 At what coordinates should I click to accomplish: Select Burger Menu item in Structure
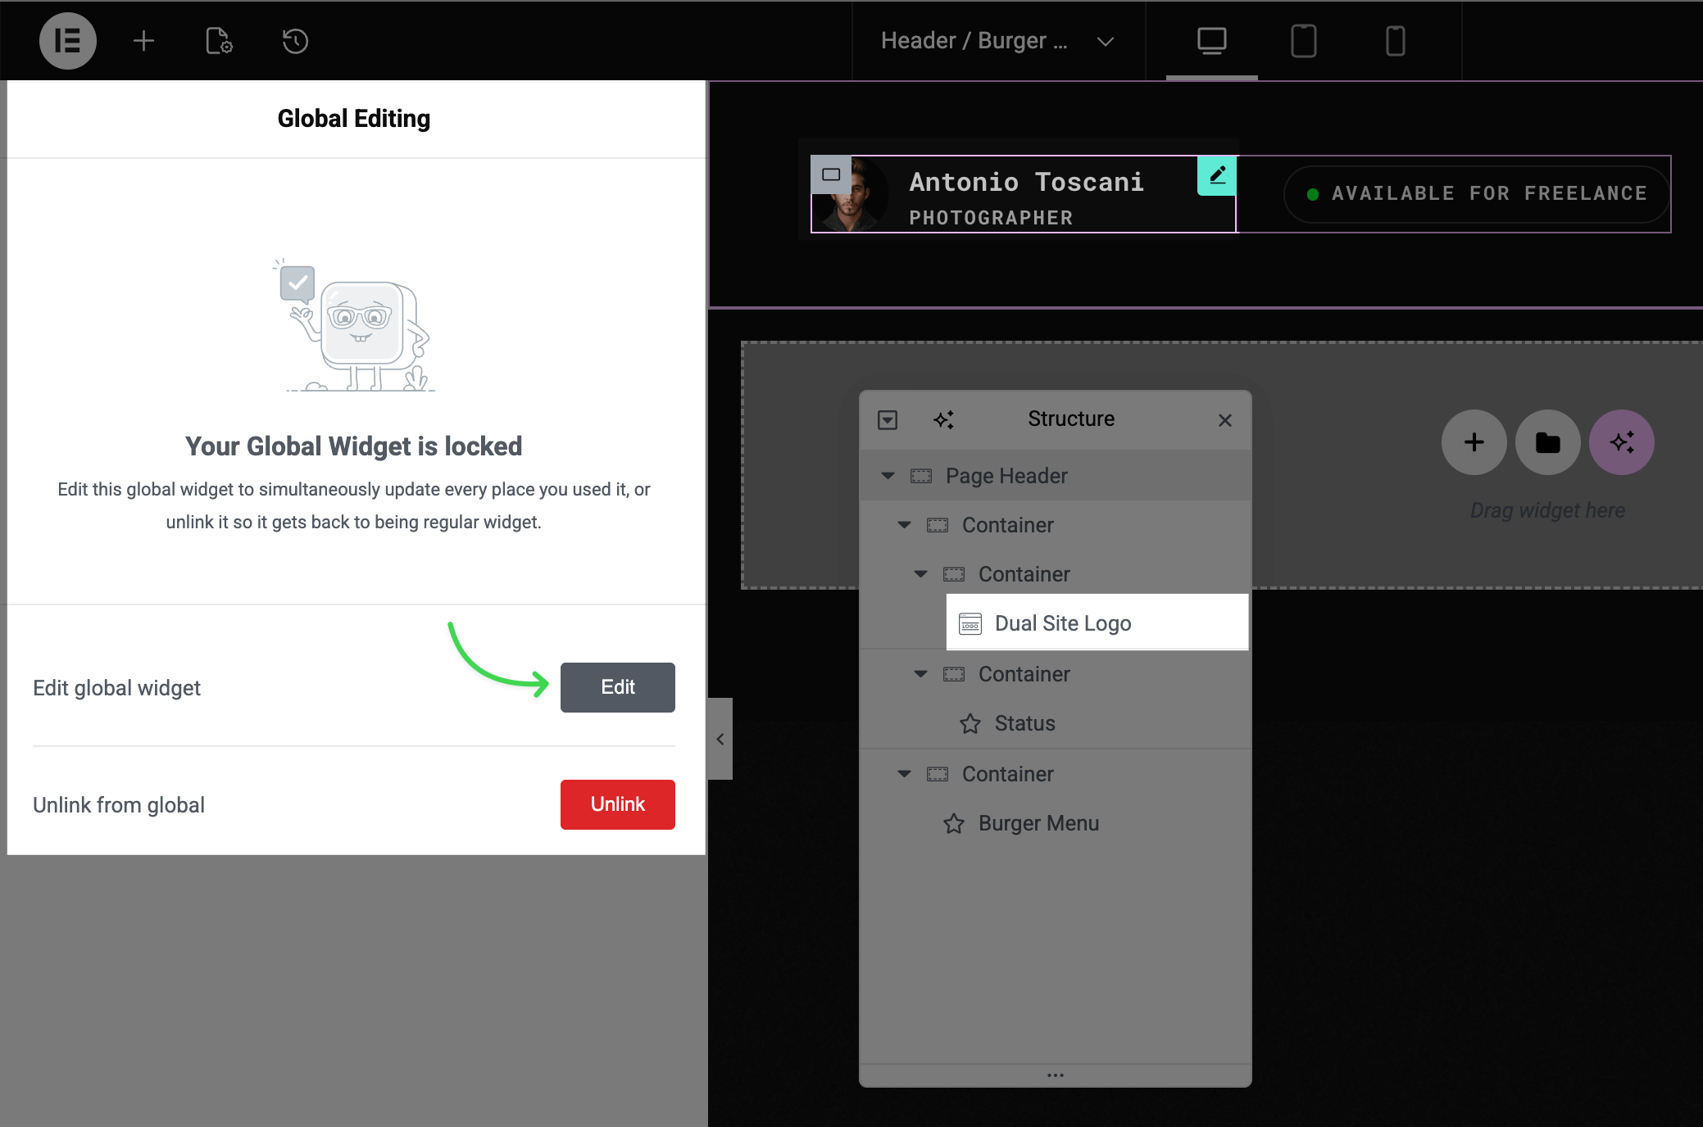click(1038, 823)
